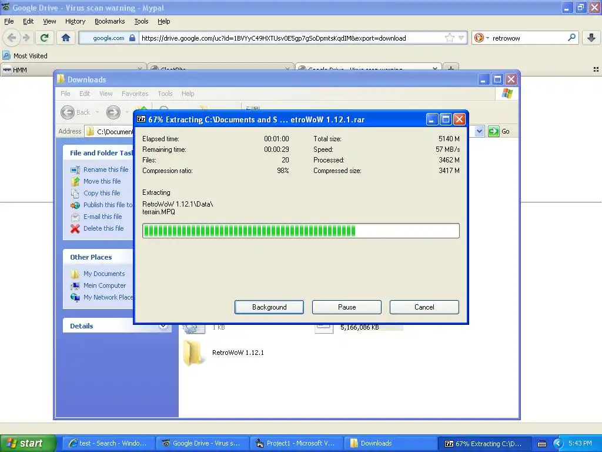Click the 5:43 PM taskbar clock
The width and height of the screenshot is (602, 452).
[580, 443]
